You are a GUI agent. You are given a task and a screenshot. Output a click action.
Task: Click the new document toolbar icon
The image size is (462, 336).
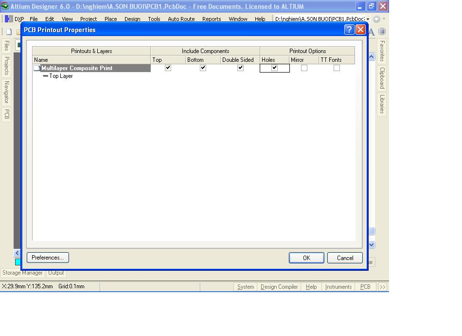click(9, 31)
